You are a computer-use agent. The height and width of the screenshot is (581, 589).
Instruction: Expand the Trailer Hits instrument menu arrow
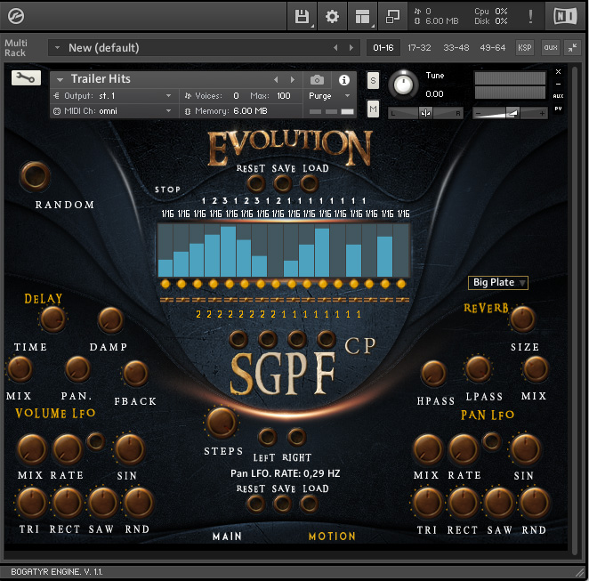click(x=60, y=79)
